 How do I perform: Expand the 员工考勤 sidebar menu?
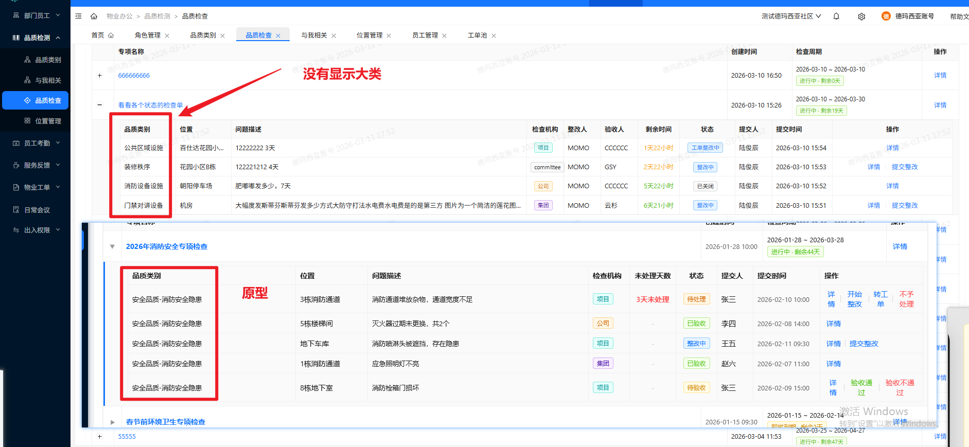58,143
